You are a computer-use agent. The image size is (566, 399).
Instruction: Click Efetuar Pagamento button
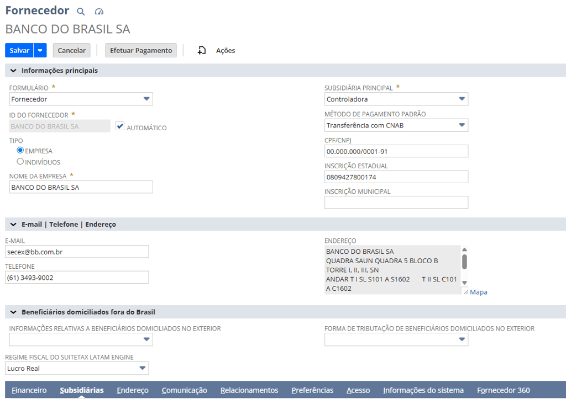point(141,50)
